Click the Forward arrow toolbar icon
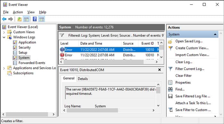 (11, 19)
